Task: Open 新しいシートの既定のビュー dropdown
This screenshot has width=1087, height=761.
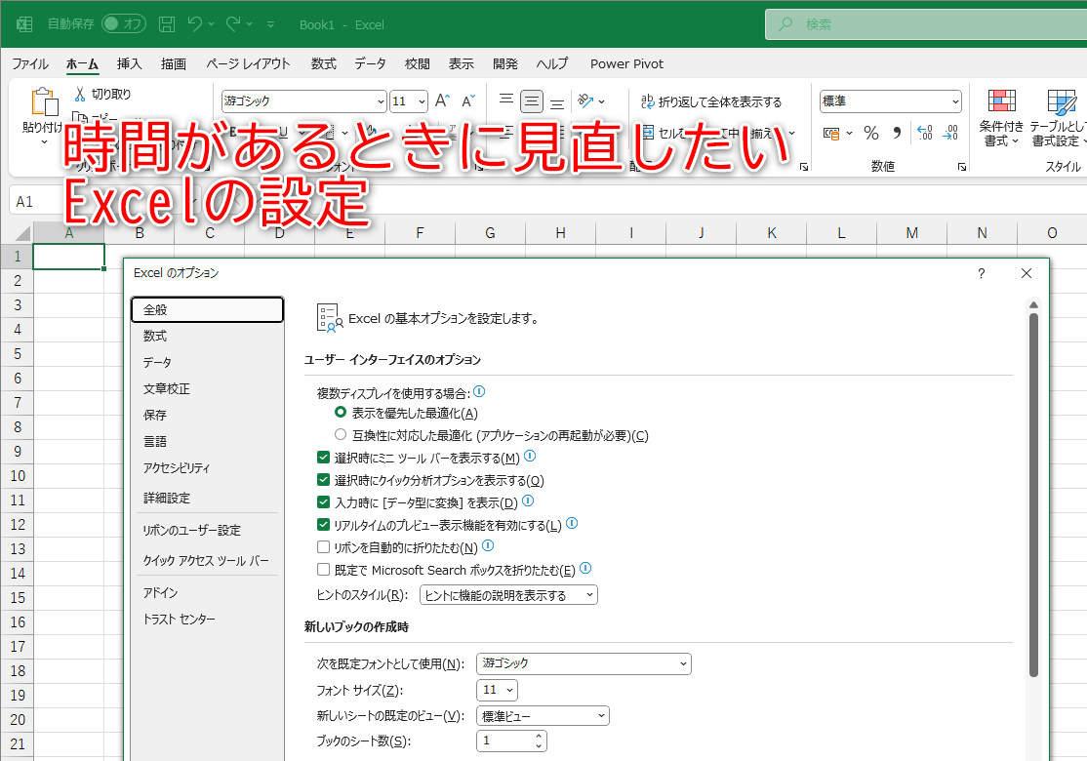Action: click(543, 715)
